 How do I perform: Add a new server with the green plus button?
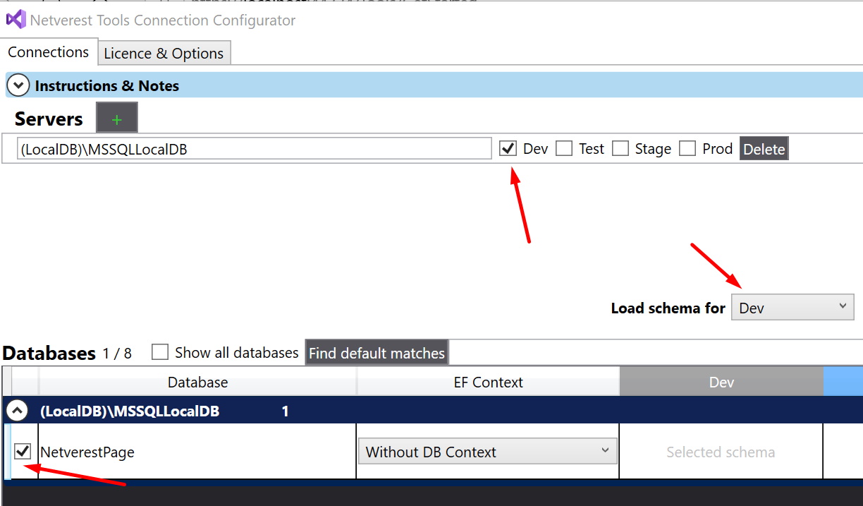coord(117,118)
